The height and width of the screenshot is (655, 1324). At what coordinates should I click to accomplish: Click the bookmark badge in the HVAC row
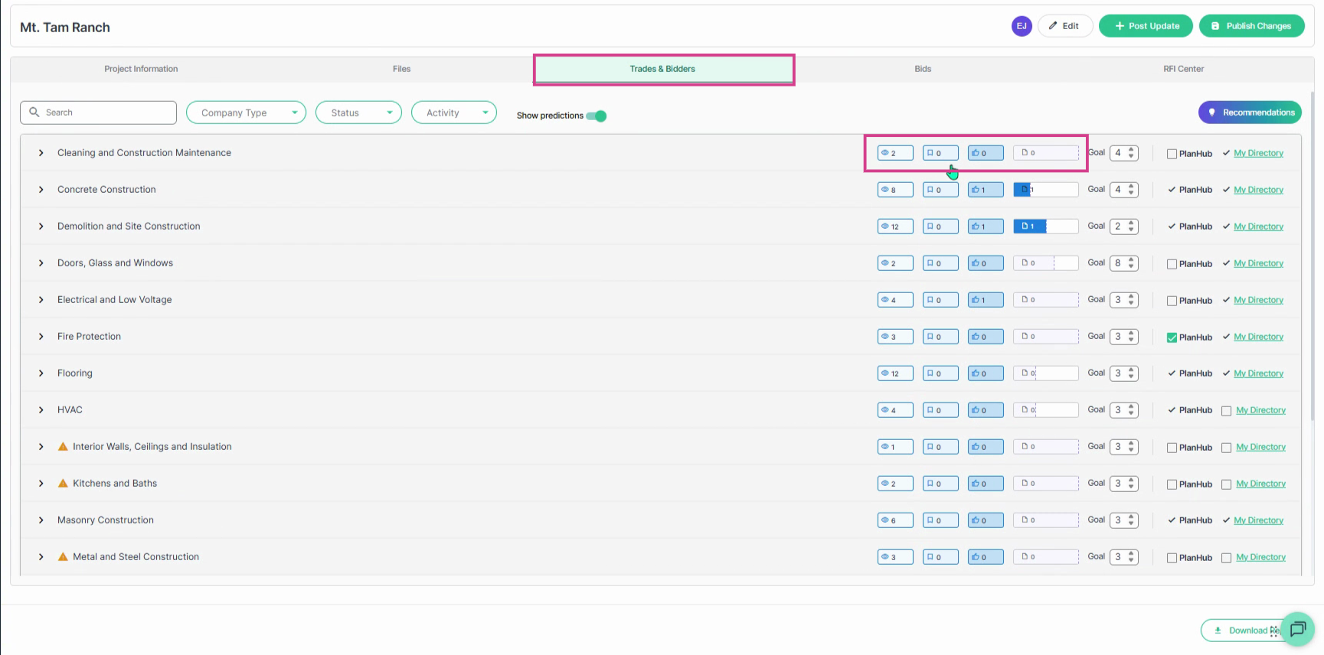tap(940, 410)
